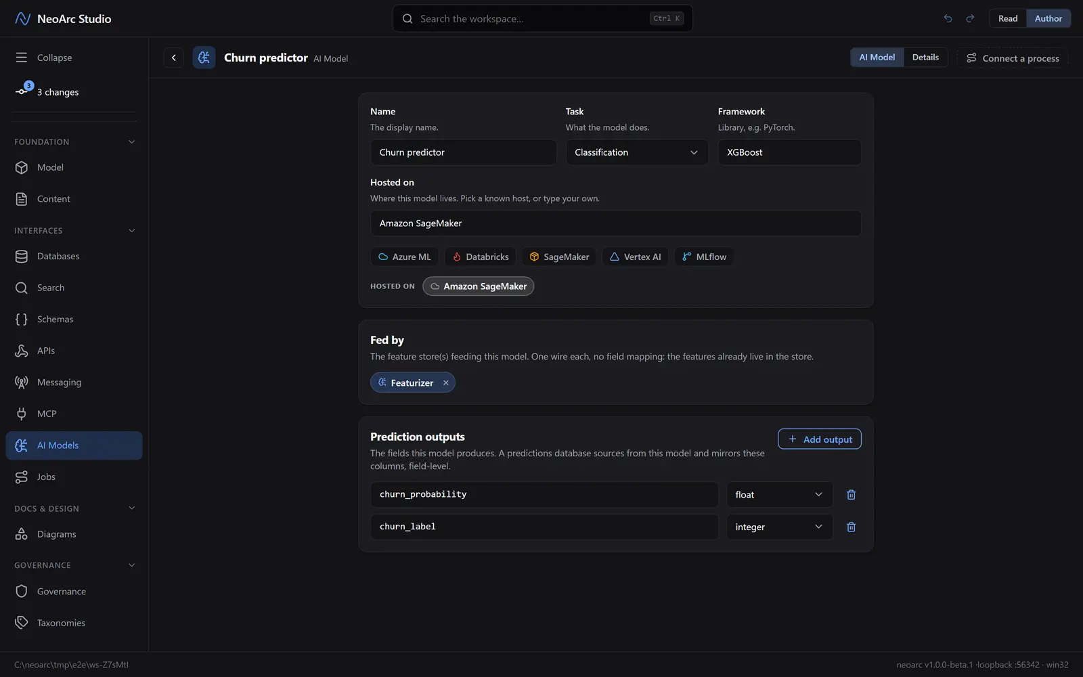1083x677 pixels.
Task: Open the integer type dropdown for churn_label
Action: pyautogui.click(x=779, y=527)
